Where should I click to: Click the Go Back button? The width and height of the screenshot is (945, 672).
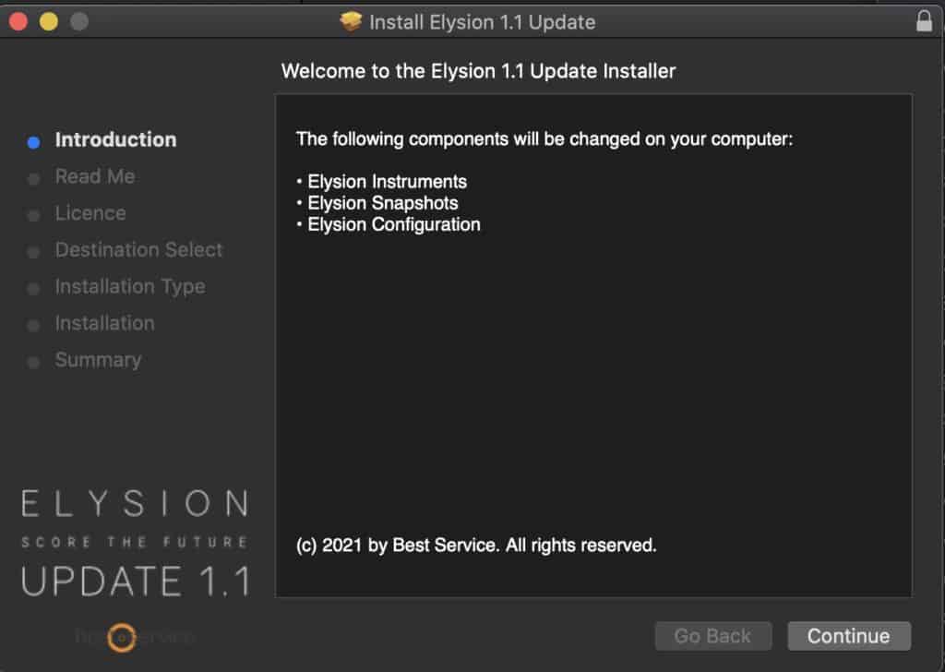click(x=713, y=636)
